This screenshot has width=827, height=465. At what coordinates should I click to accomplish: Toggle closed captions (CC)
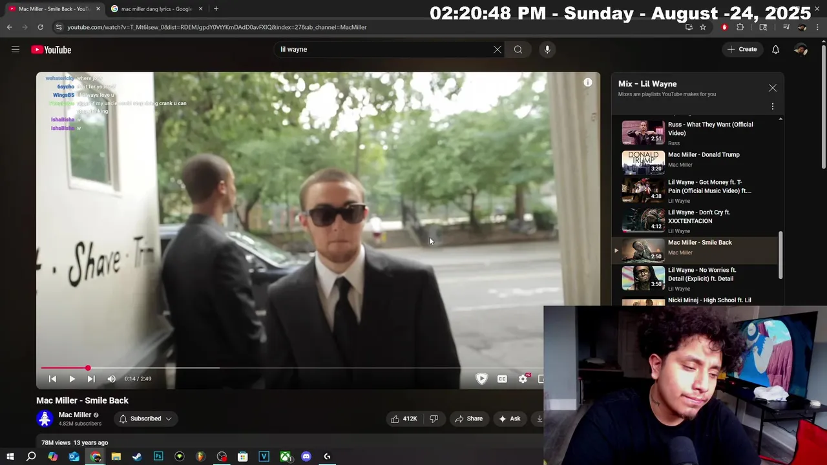tap(502, 379)
